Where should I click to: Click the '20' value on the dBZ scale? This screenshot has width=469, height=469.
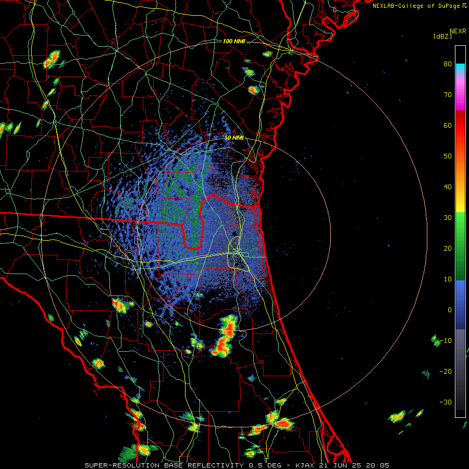click(x=448, y=249)
